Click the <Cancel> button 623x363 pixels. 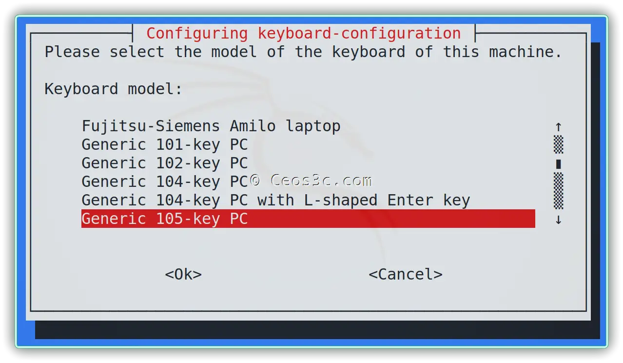[x=406, y=274]
